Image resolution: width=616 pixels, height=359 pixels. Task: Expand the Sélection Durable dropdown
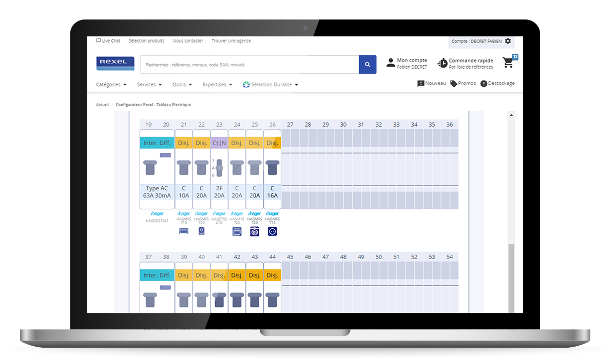tap(271, 85)
